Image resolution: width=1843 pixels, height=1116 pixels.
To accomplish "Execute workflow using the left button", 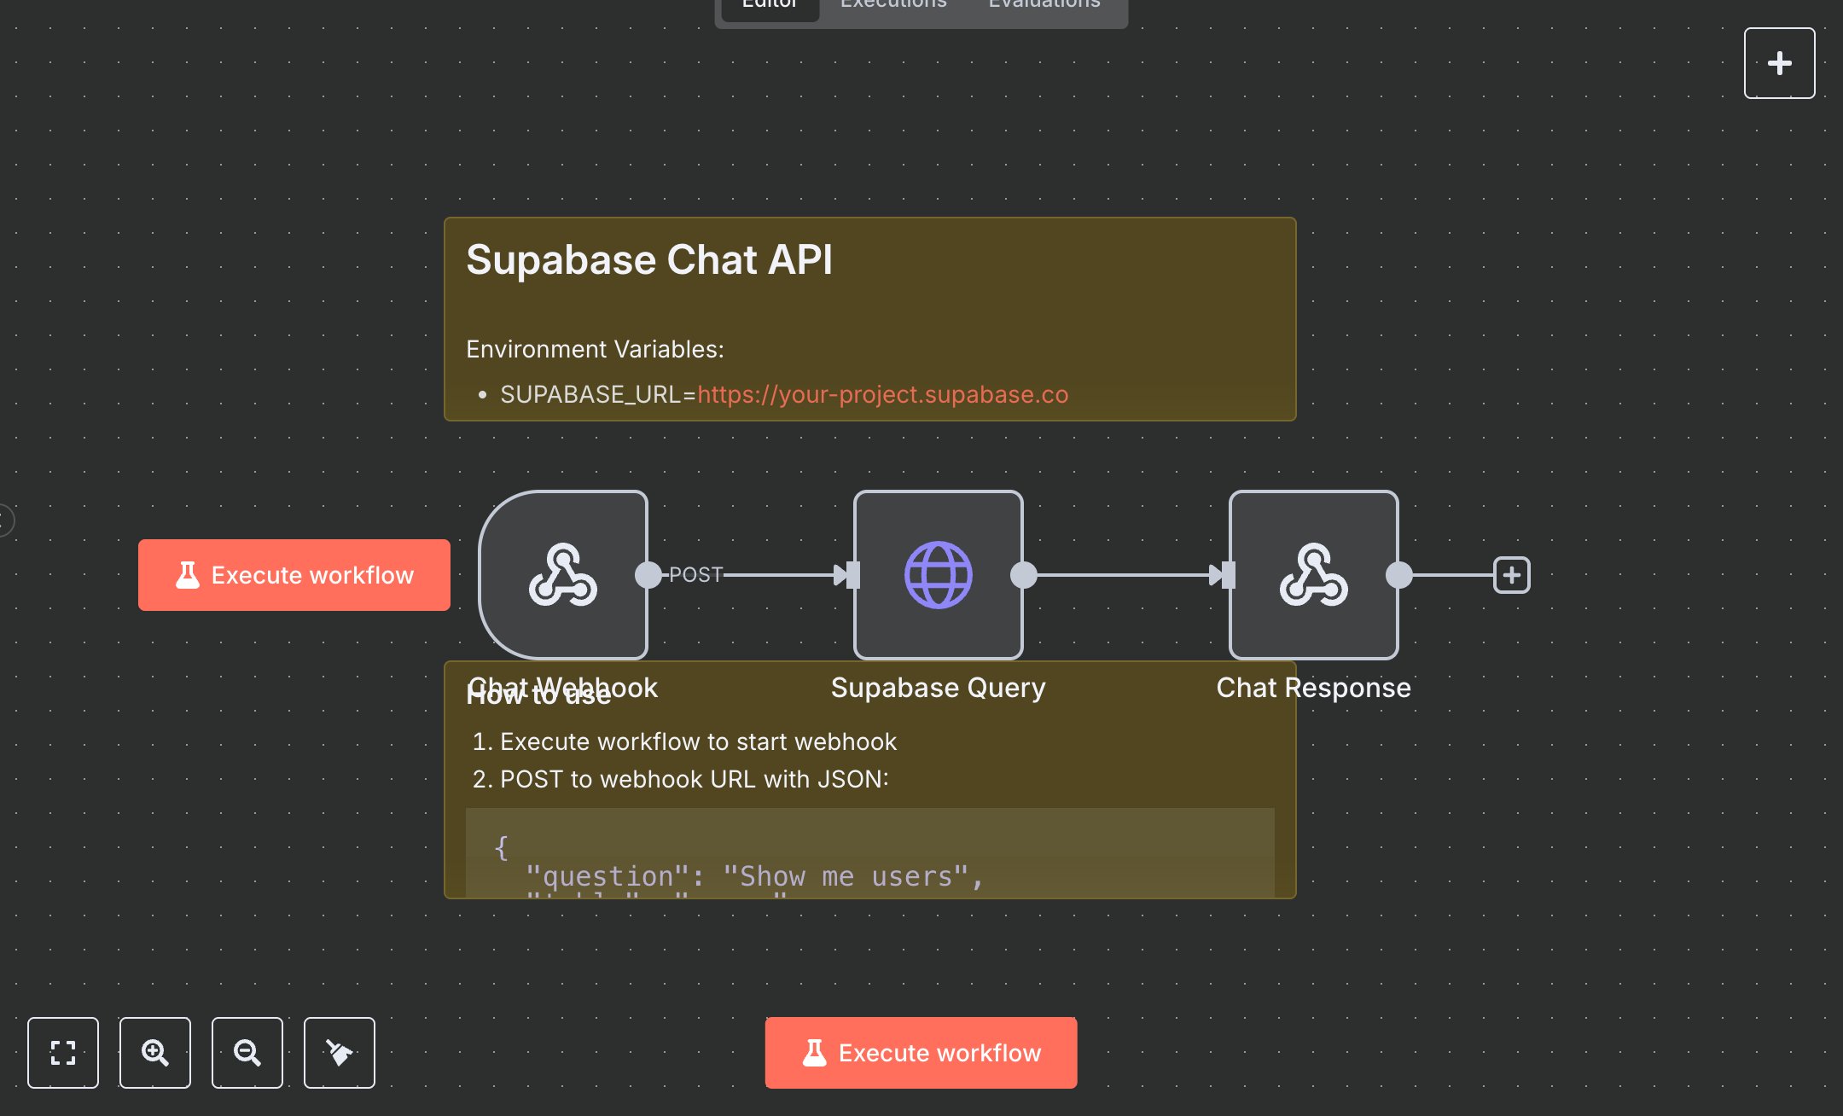I will [x=294, y=575].
